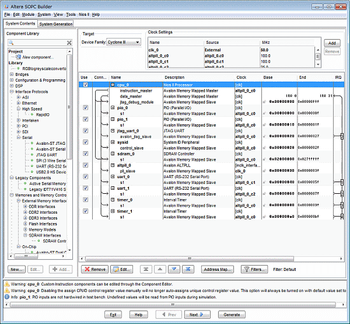Select RGBtogreyscaleconverter library component

coord(44,69)
